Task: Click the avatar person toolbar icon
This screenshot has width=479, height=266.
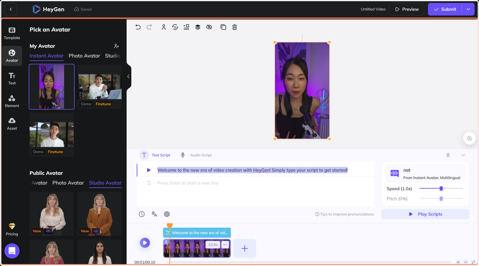Action: pyautogui.click(x=164, y=27)
